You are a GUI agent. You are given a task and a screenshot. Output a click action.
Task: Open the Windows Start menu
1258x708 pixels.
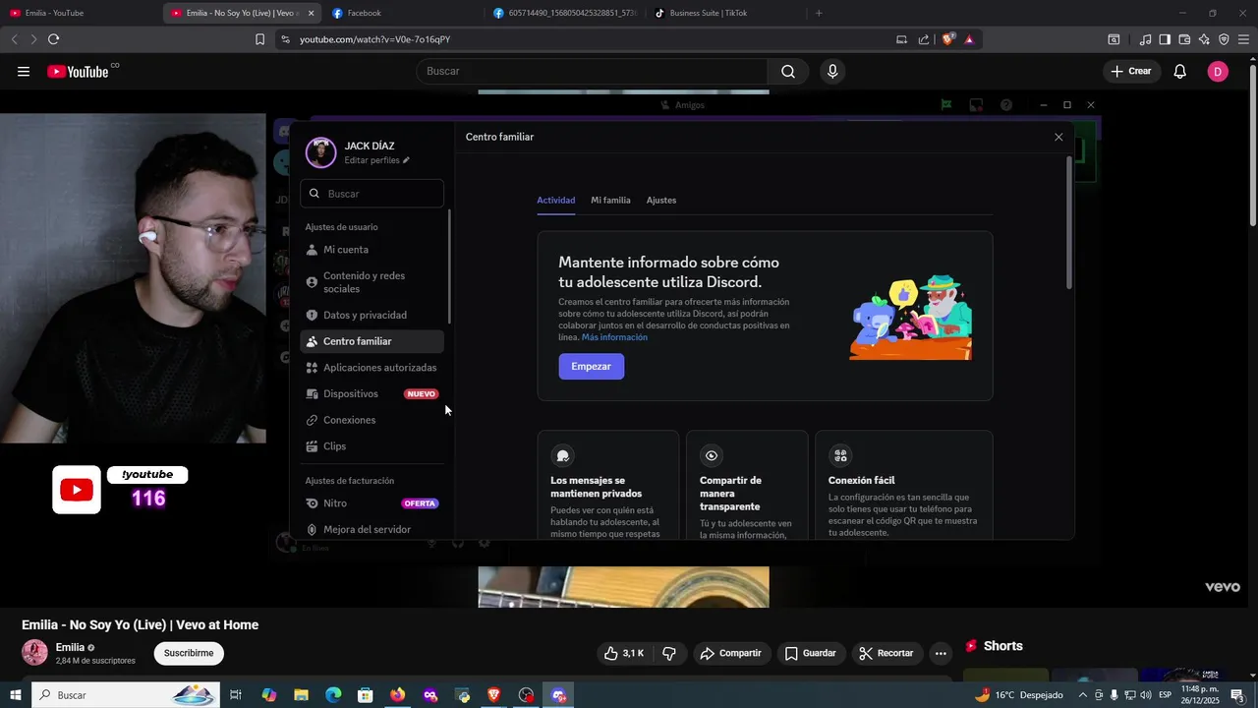16,695
